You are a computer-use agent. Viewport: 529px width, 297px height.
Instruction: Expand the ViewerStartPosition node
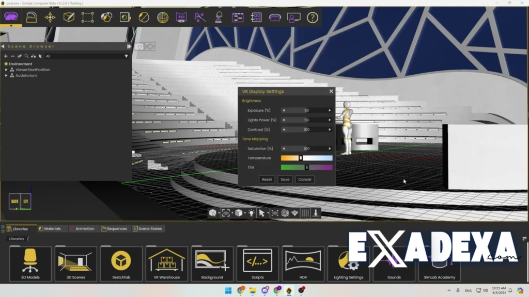point(6,70)
